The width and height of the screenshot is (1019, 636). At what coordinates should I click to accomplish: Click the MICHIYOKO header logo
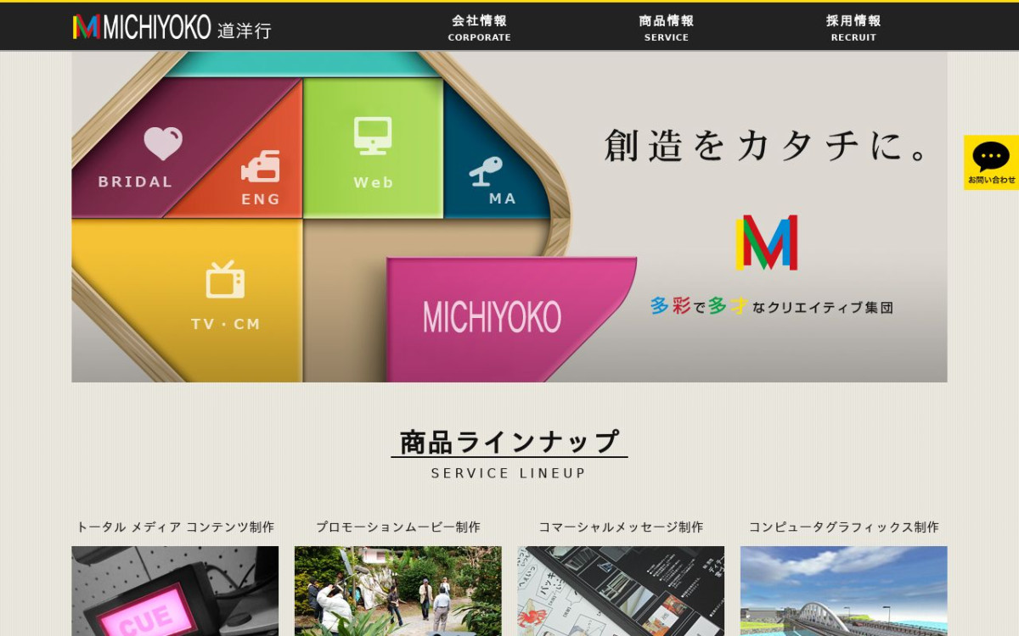point(172,27)
